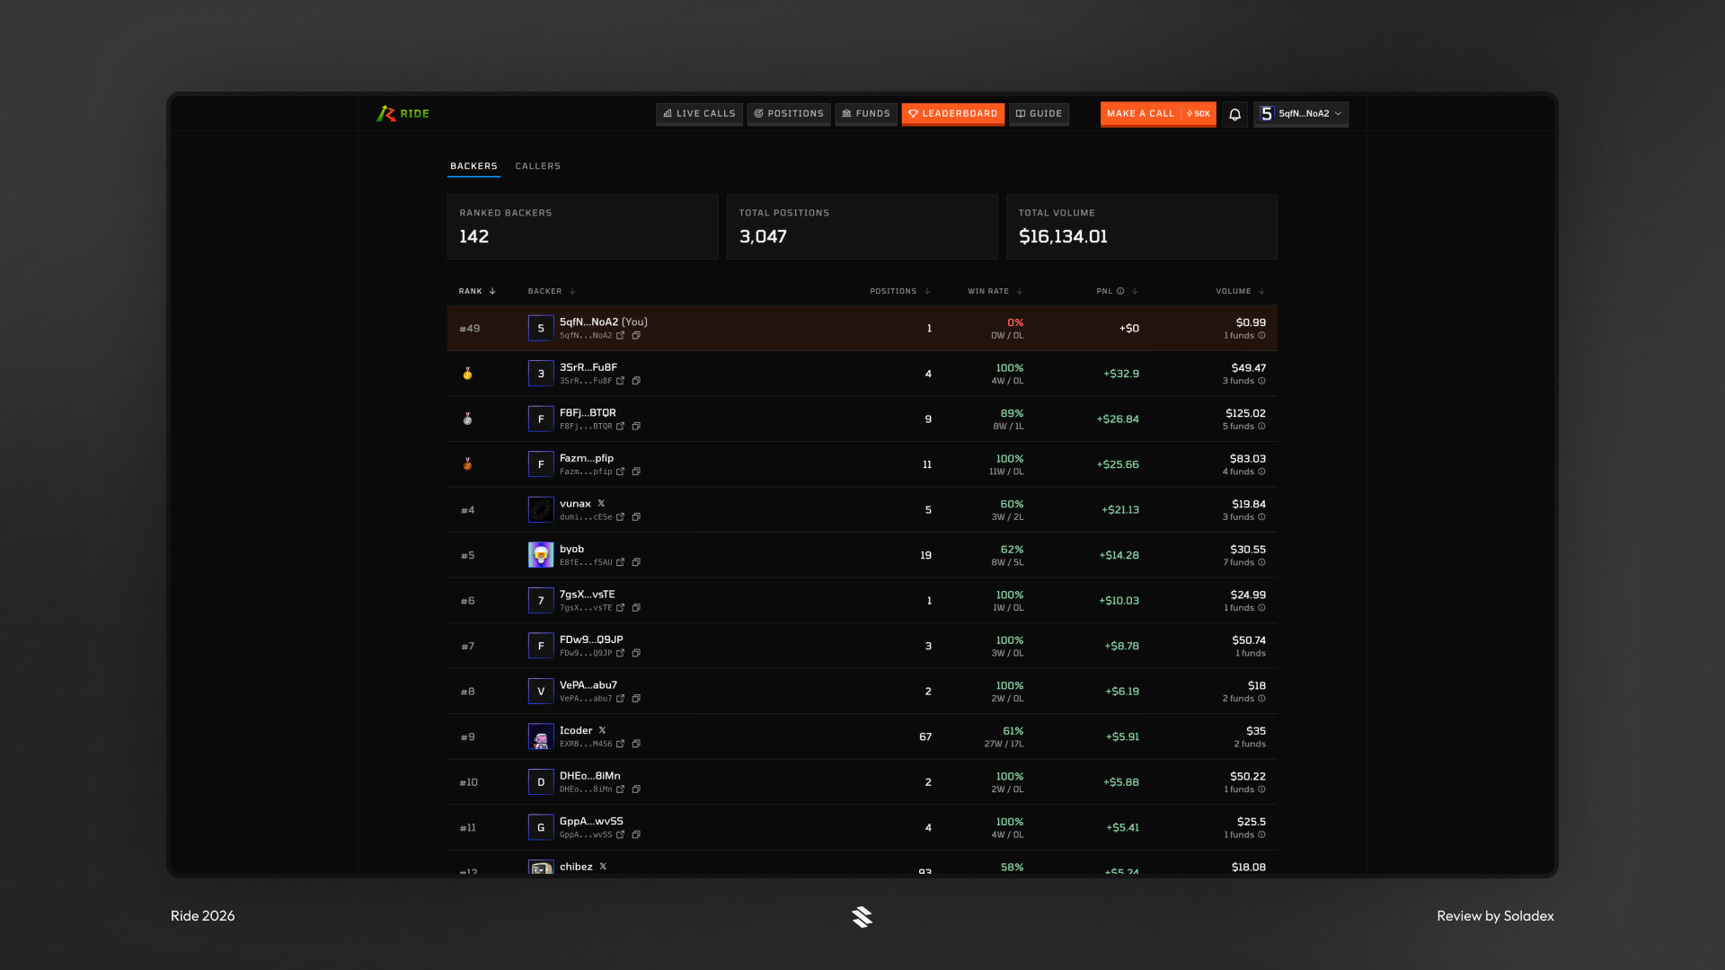Screen dimensions: 1725x970
Task: Click the 27W / 17L record
Action: 1004,744
